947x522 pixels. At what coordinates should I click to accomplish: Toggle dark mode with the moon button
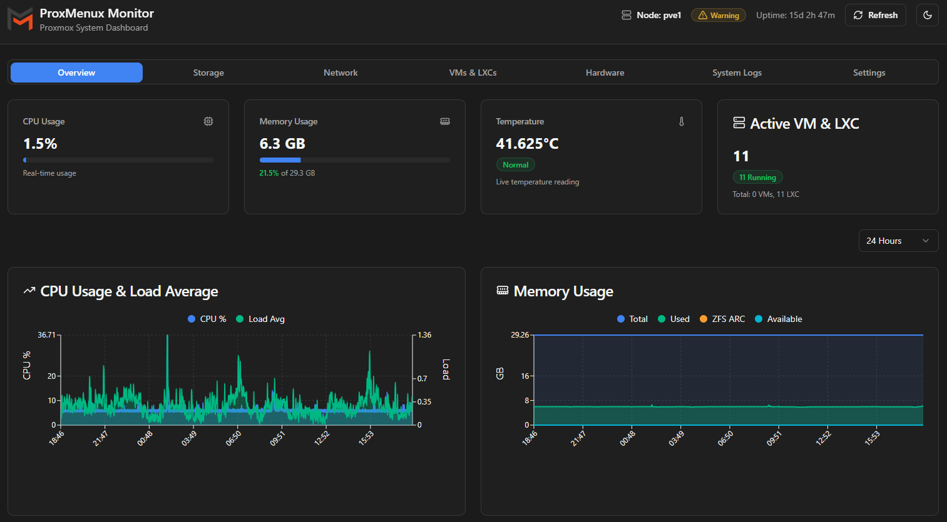928,15
